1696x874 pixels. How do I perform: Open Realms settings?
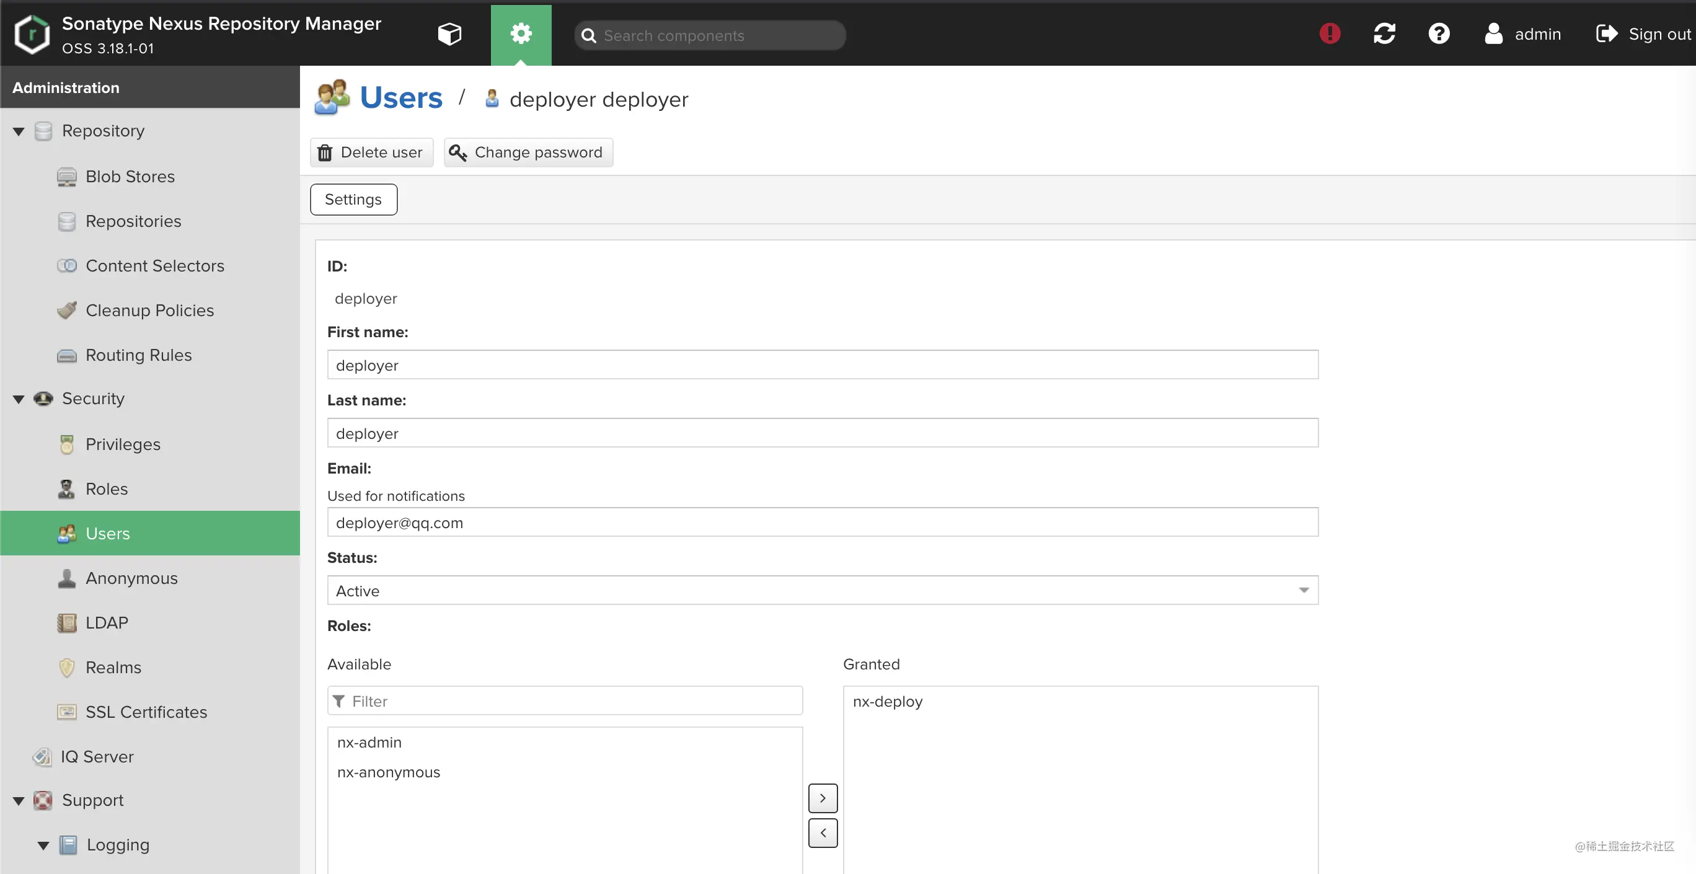(113, 668)
